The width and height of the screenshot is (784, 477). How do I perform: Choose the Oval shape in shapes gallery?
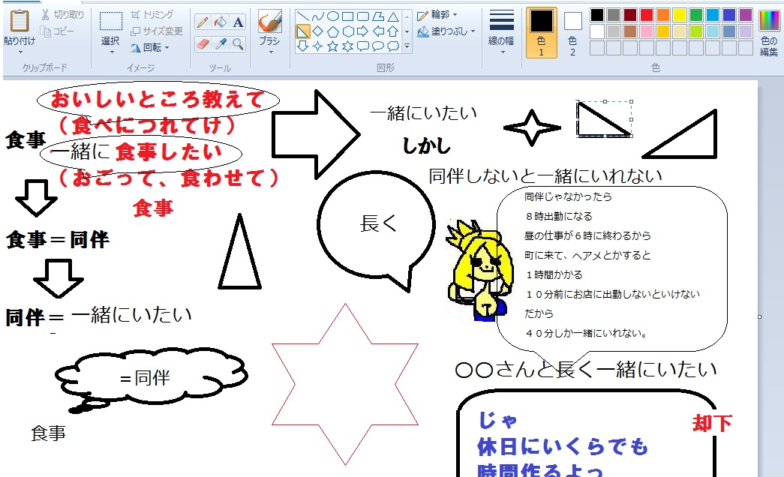tap(333, 16)
